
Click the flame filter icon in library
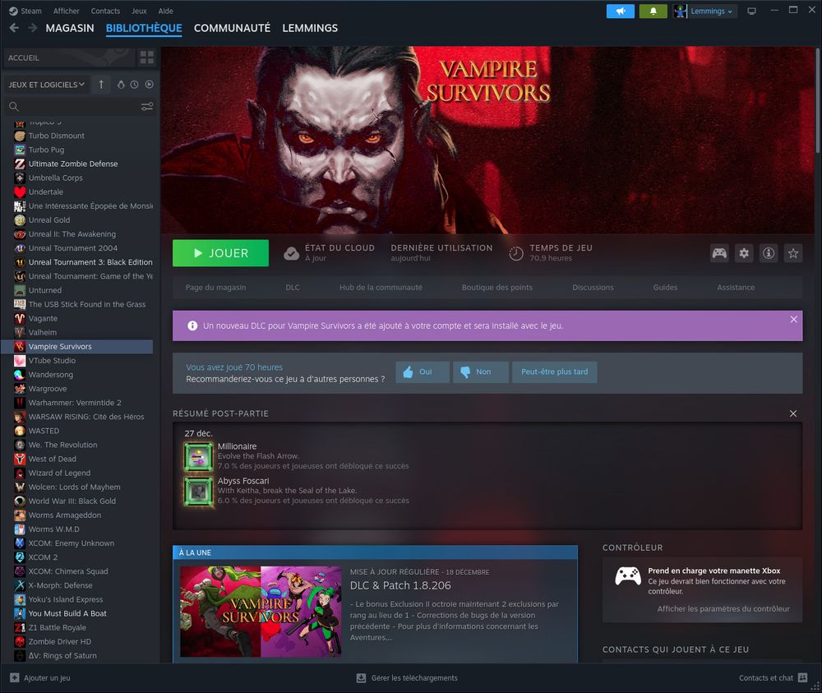(x=121, y=85)
